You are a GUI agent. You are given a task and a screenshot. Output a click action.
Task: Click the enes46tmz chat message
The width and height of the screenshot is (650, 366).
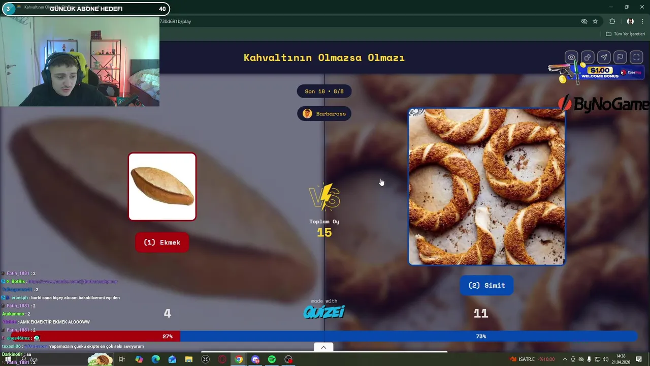[21, 338]
